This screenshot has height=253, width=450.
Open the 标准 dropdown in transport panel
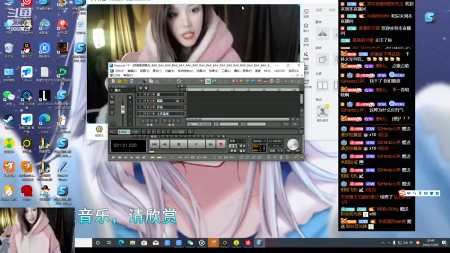pyautogui.click(x=237, y=141)
